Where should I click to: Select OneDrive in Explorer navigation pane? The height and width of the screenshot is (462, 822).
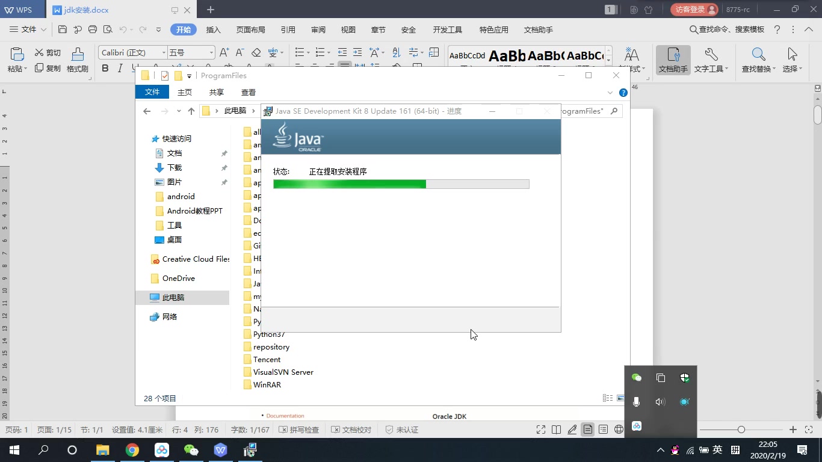179,278
